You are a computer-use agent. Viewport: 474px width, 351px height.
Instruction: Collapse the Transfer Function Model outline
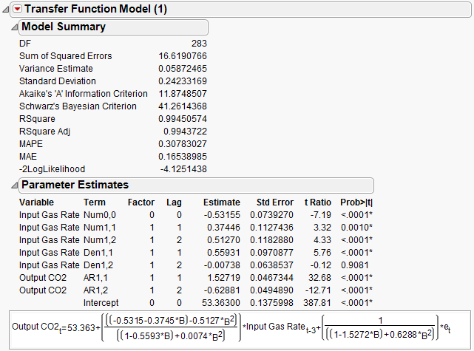point(6,9)
